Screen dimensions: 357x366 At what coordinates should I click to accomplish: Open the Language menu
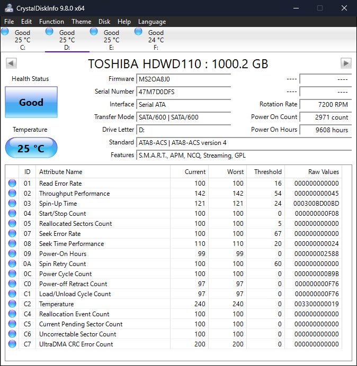(152, 22)
